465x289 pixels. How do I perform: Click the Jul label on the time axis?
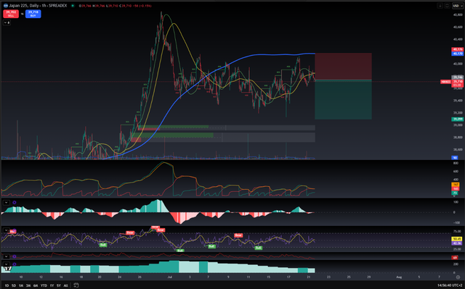169,277
